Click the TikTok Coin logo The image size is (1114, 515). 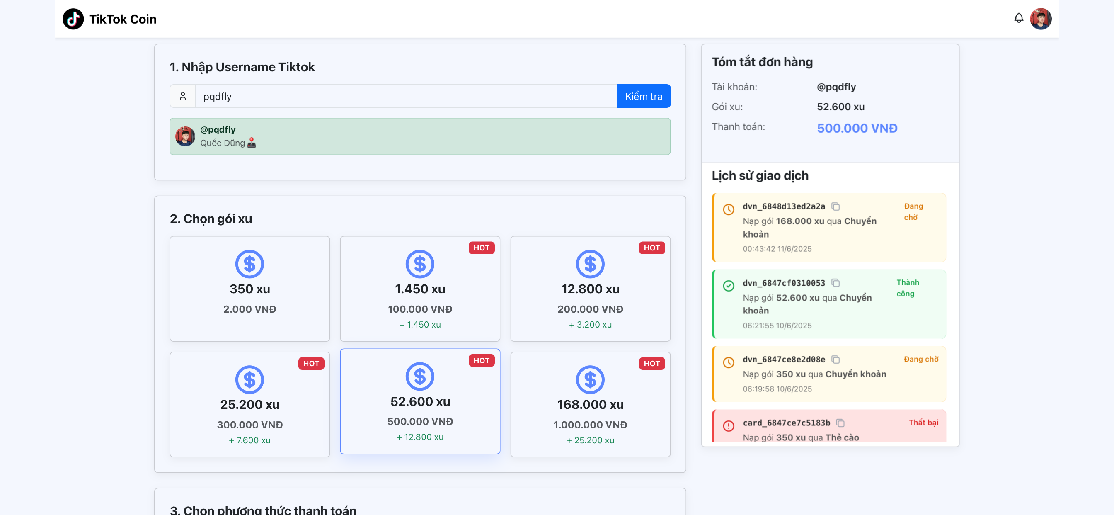click(73, 19)
